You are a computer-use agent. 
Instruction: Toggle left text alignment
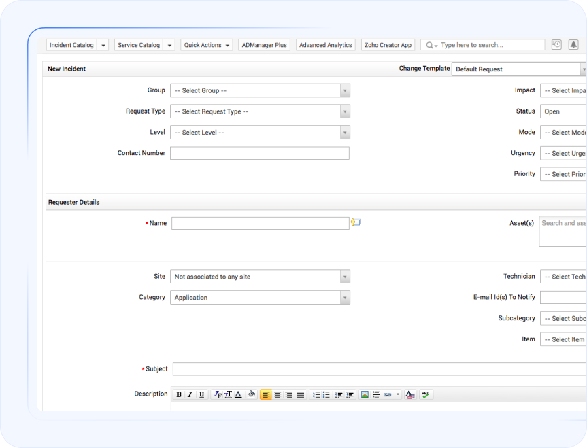[266, 395]
